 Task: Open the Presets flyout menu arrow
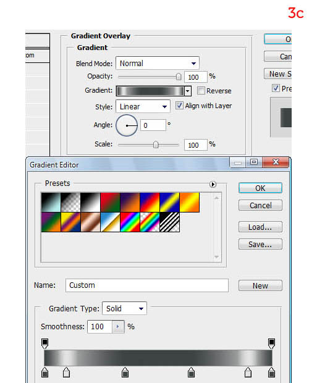tap(213, 184)
